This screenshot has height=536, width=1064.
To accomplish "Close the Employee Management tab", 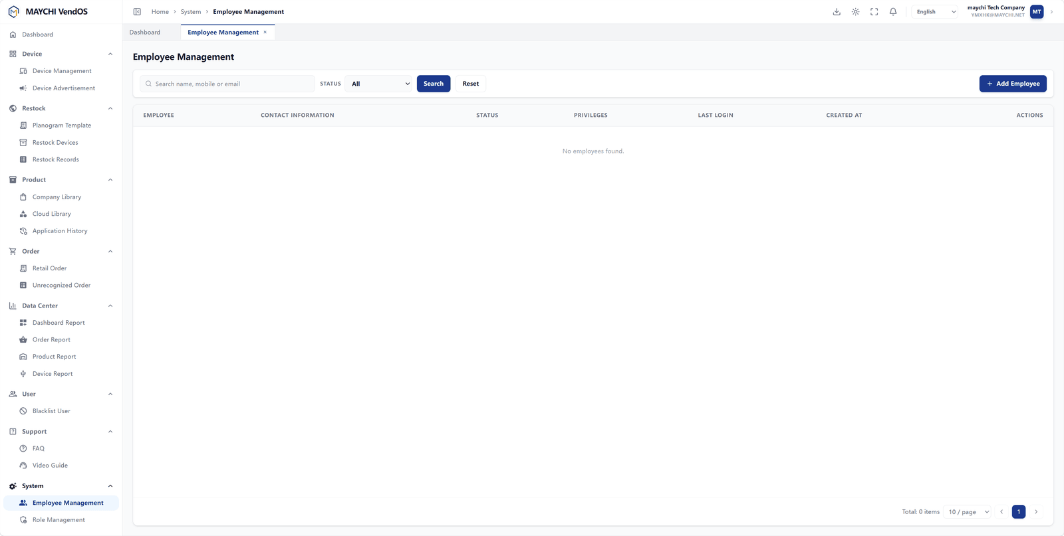I will [265, 33].
